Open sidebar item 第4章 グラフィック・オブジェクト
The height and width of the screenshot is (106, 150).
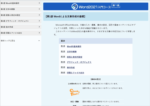21,21
